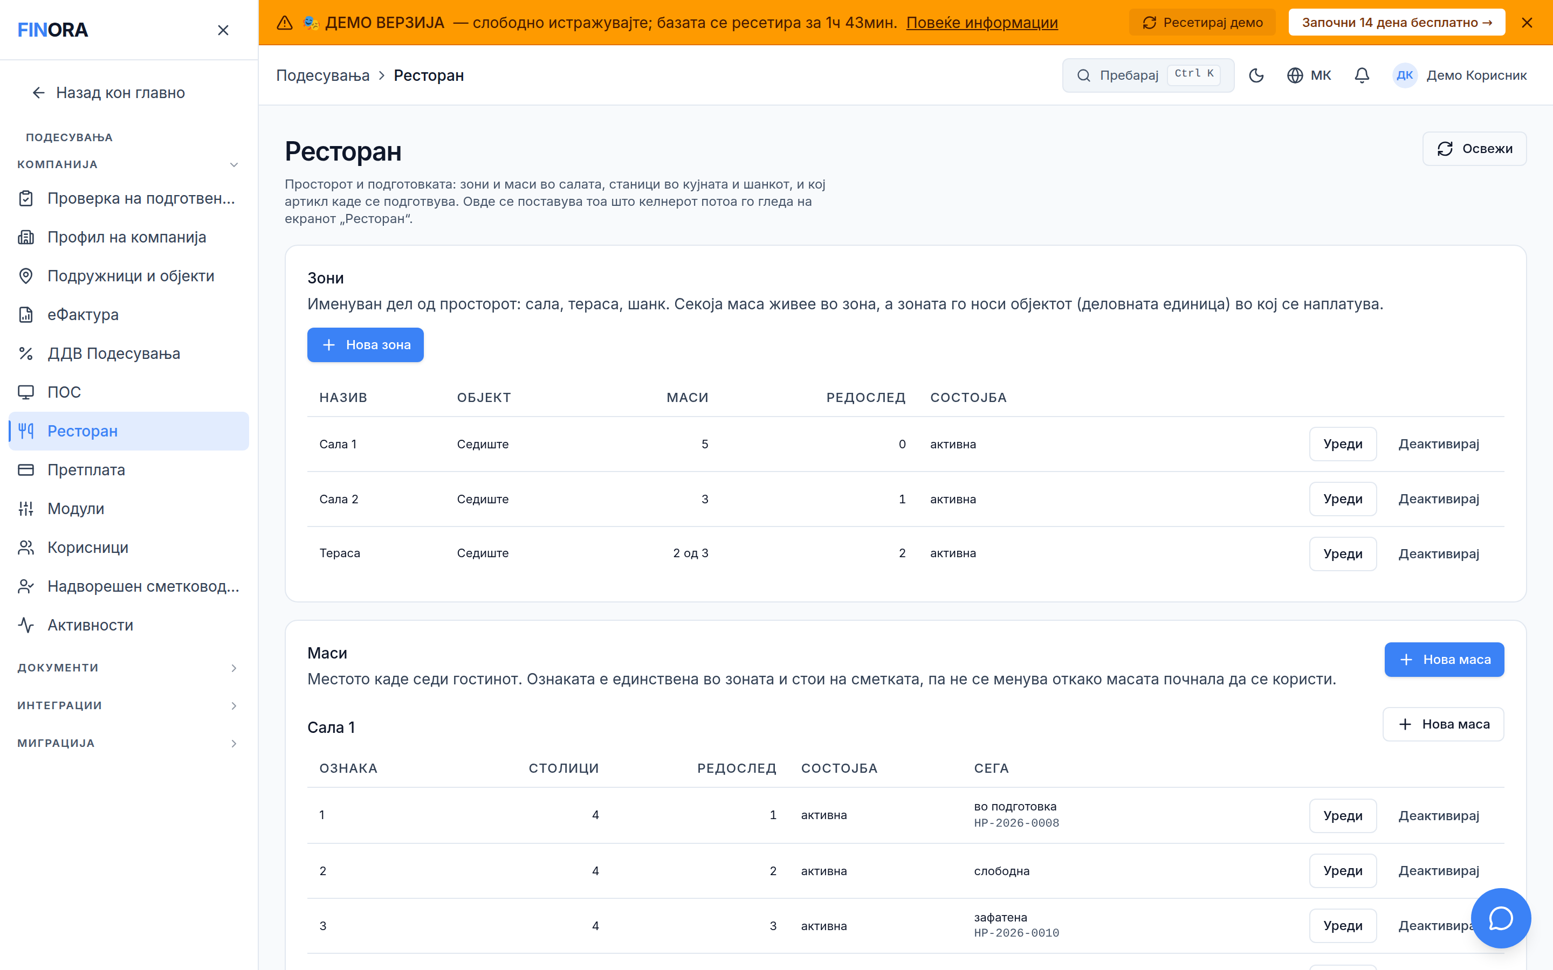Screen dimensions: 1553x970
Task: Go back via the Назад кон главно arrow
Action: [38, 93]
